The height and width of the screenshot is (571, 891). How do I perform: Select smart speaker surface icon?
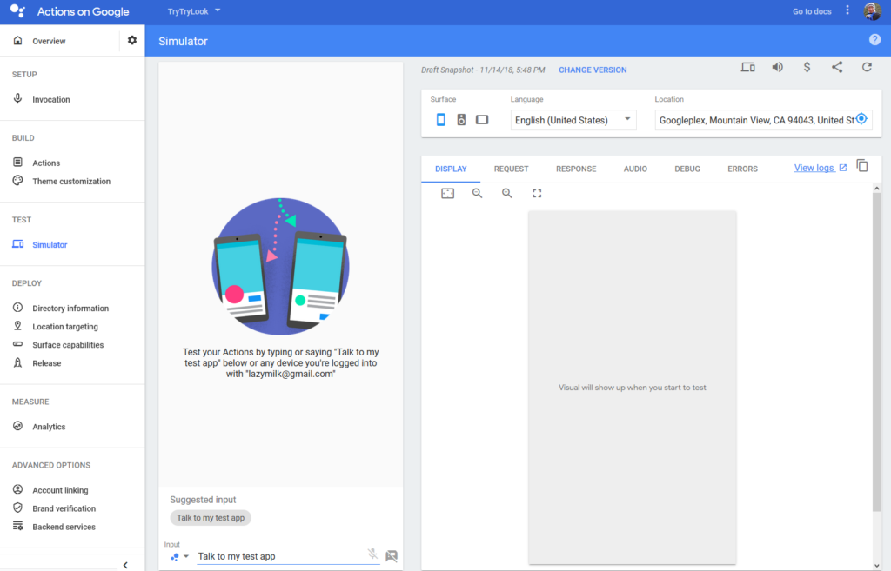461,120
